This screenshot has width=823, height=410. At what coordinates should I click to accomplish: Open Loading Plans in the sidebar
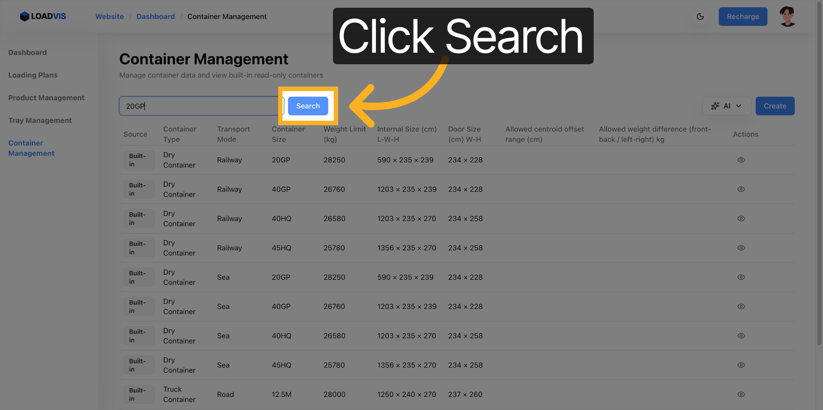click(33, 75)
